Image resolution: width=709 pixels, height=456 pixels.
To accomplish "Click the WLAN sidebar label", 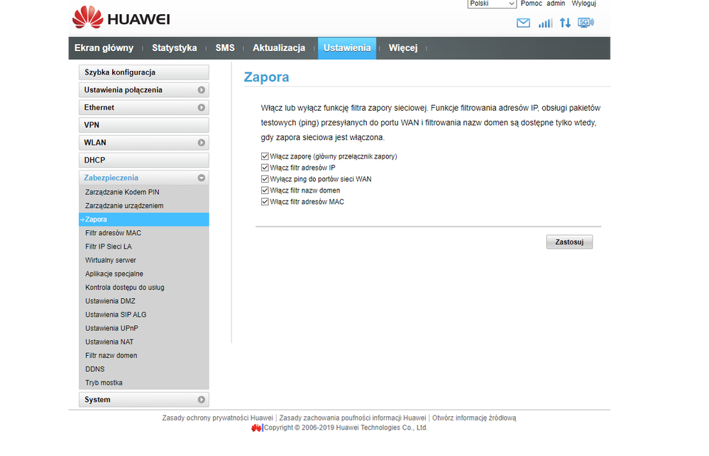I will (x=95, y=143).
